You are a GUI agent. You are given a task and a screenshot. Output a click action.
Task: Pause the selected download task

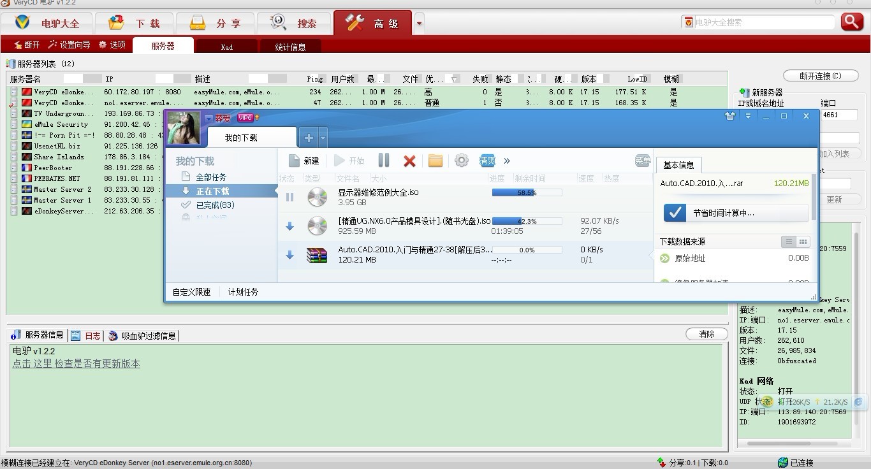click(383, 160)
